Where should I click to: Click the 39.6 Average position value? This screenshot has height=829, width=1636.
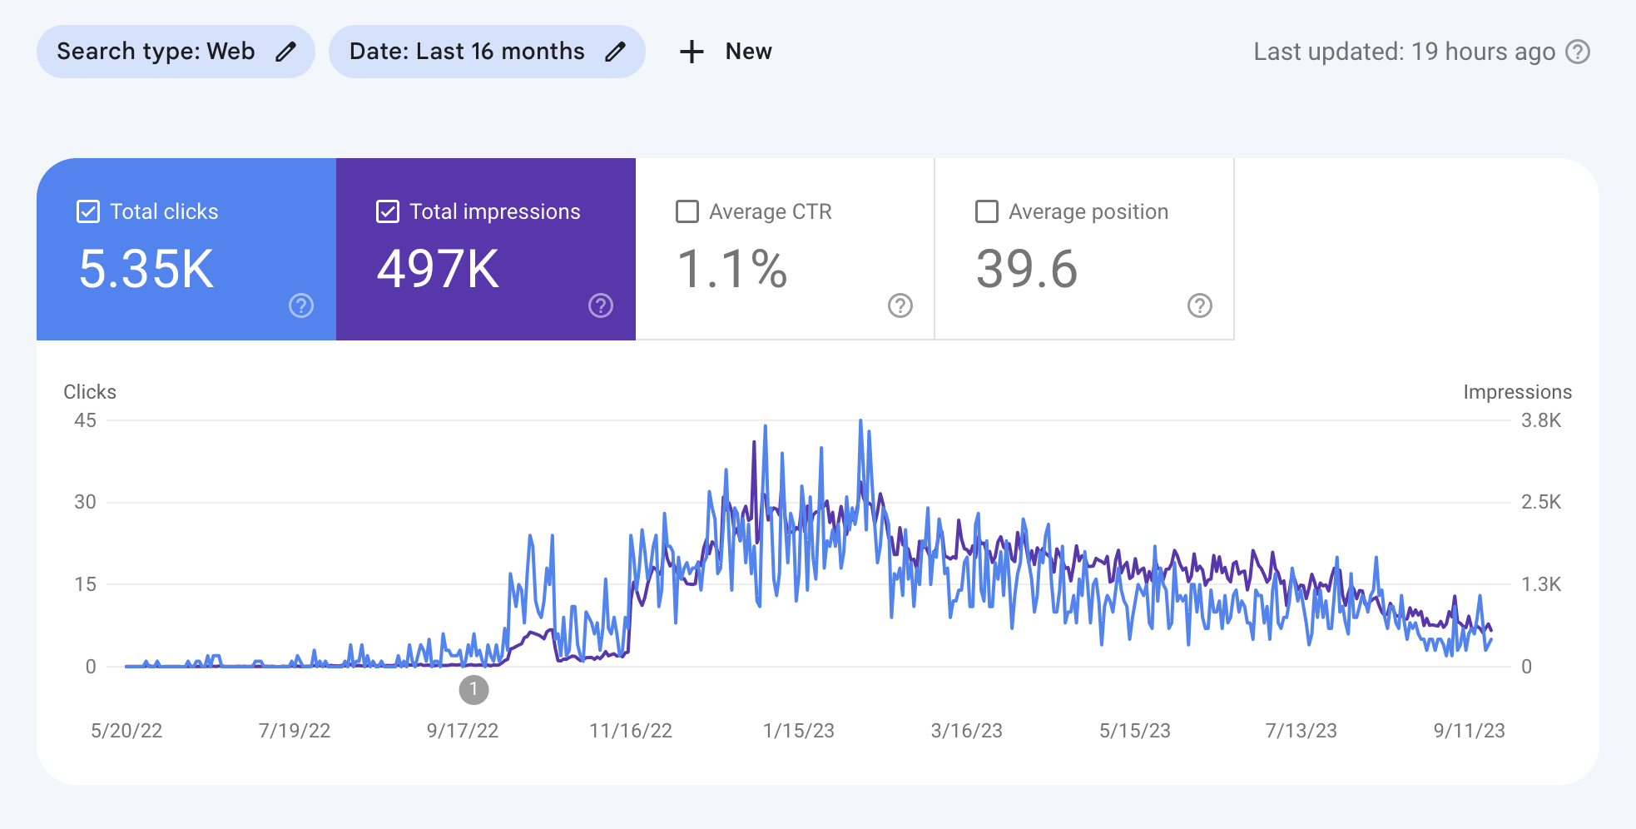[x=1027, y=269]
